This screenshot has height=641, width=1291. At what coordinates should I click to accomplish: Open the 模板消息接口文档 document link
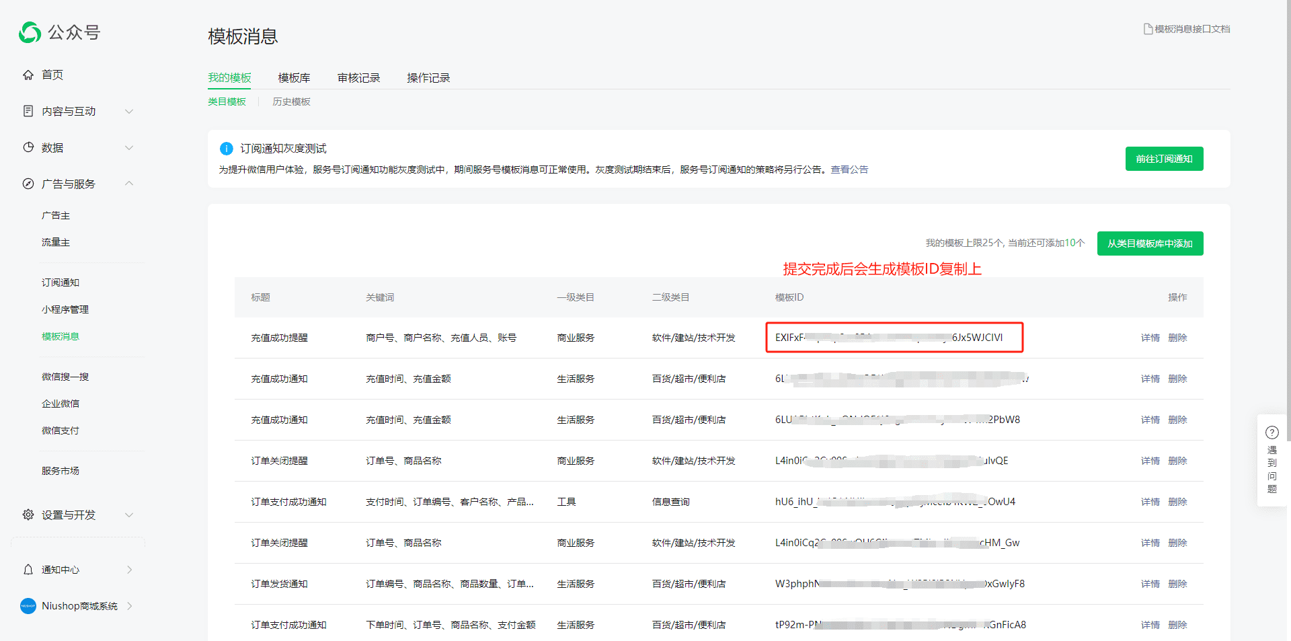point(1187,29)
